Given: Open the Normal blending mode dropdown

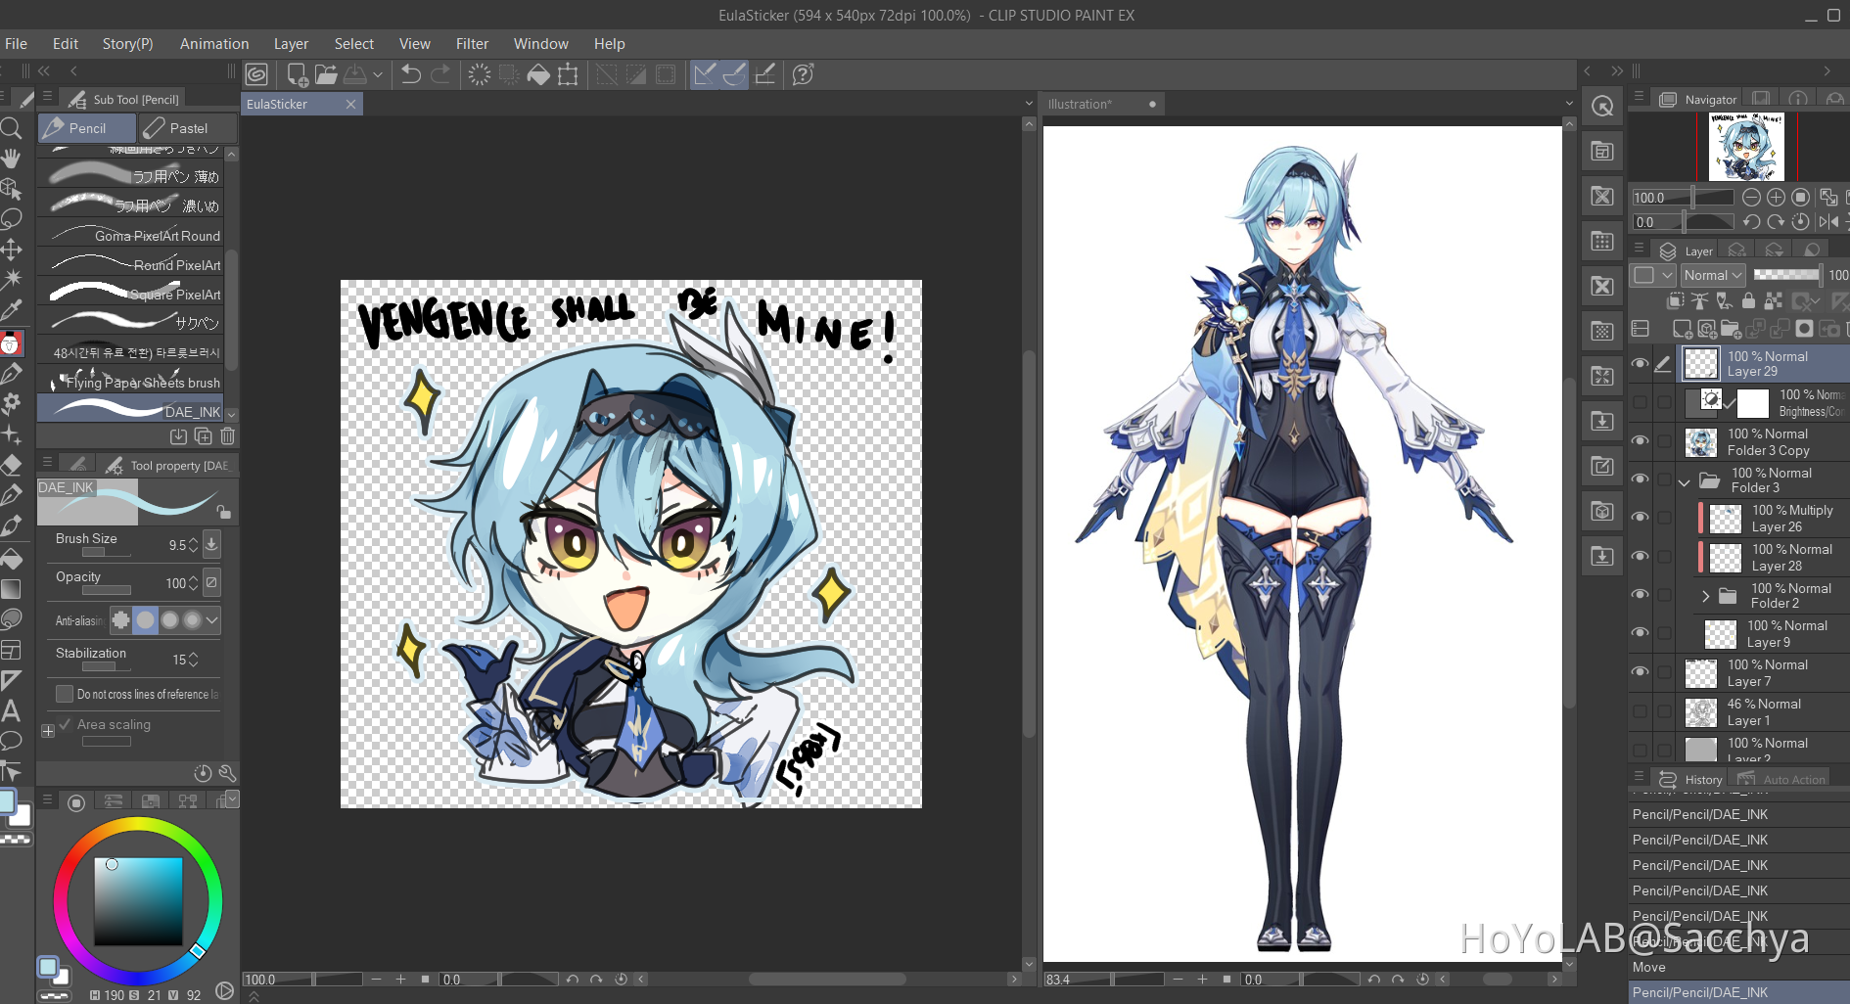Looking at the screenshot, I should click(1713, 276).
